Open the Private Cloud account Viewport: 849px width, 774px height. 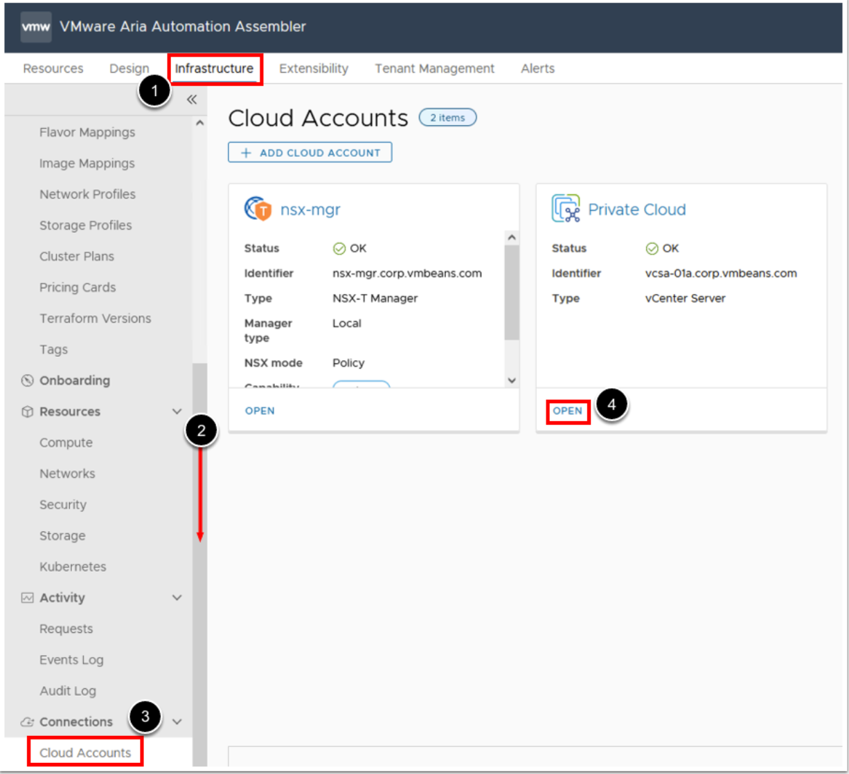click(x=568, y=411)
